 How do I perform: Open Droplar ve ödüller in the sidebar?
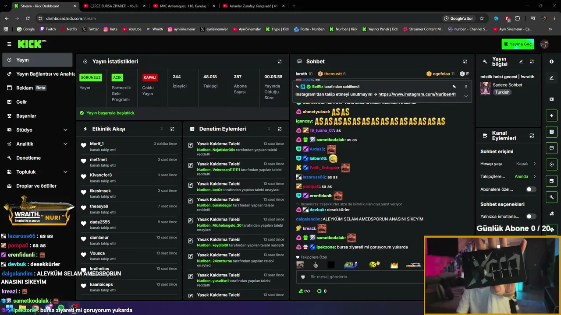[x=37, y=186]
